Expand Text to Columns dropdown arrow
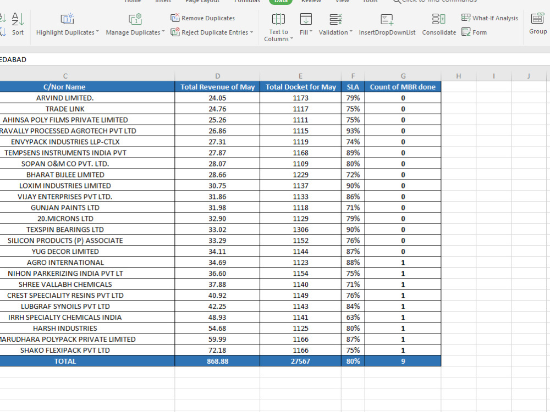 tap(291, 39)
